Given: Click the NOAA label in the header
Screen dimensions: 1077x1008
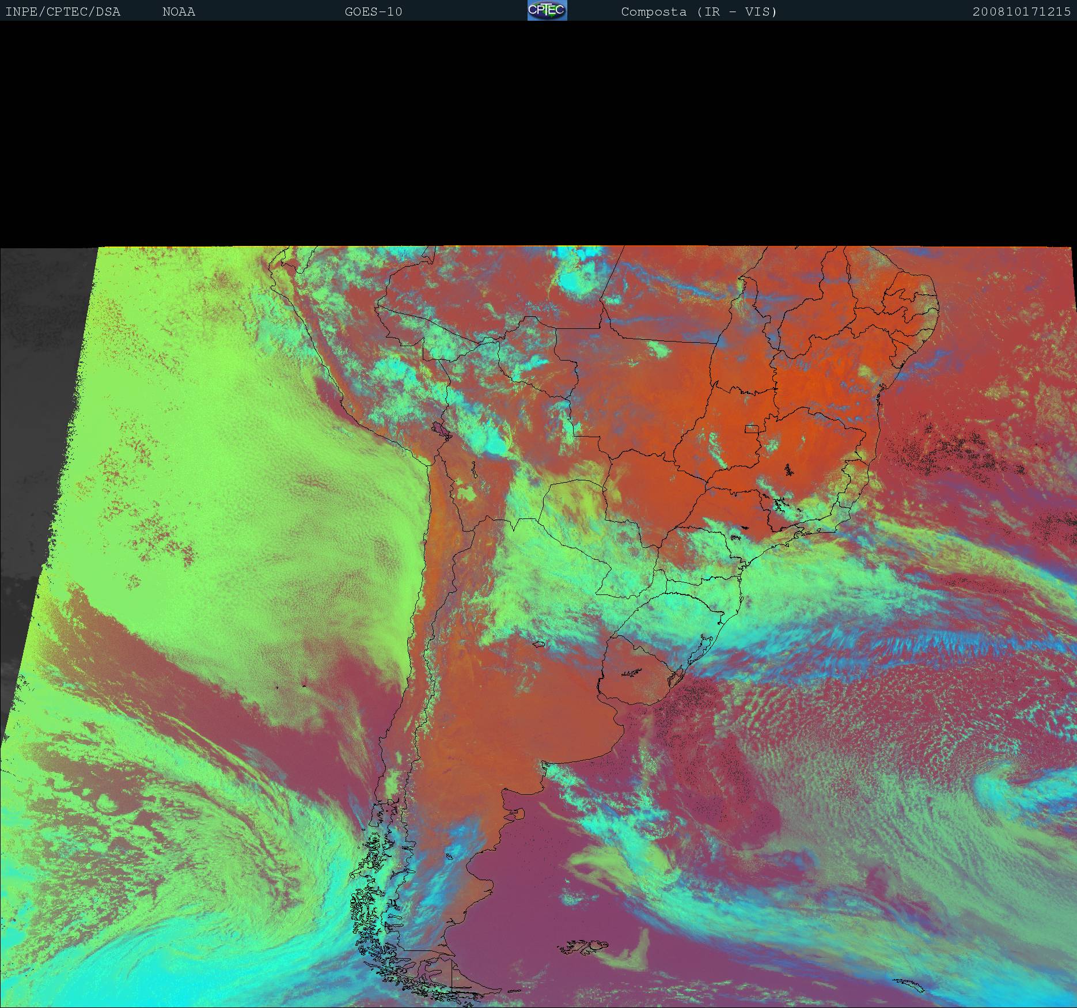Looking at the screenshot, I should [x=179, y=12].
